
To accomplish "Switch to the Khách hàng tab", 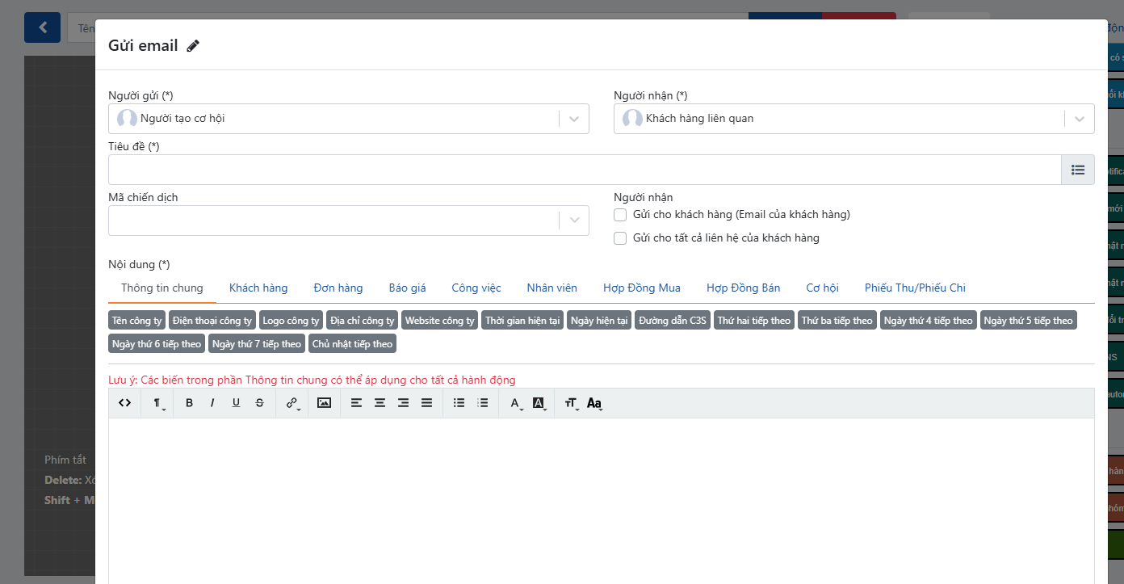I will click(x=258, y=288).
